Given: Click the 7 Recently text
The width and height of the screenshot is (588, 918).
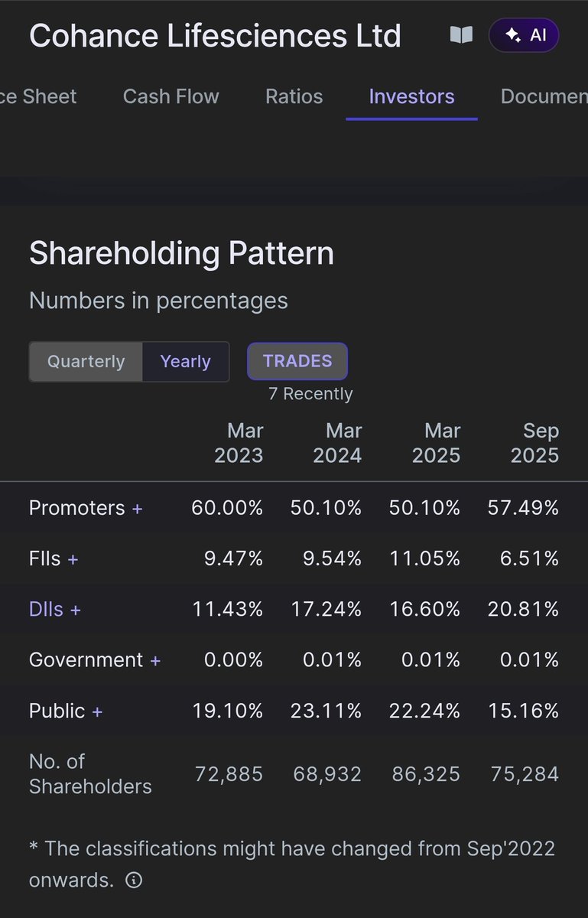Looking at the screenshot, I should tap(310, 394).
